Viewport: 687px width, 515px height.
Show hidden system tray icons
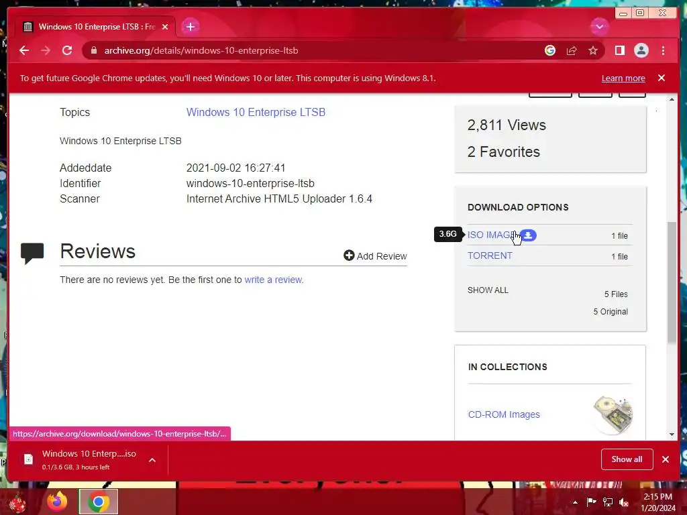(x=575, y=502)
